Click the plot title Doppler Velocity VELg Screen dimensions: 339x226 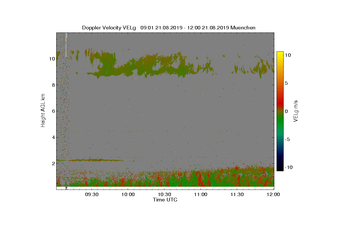(109, 28)
